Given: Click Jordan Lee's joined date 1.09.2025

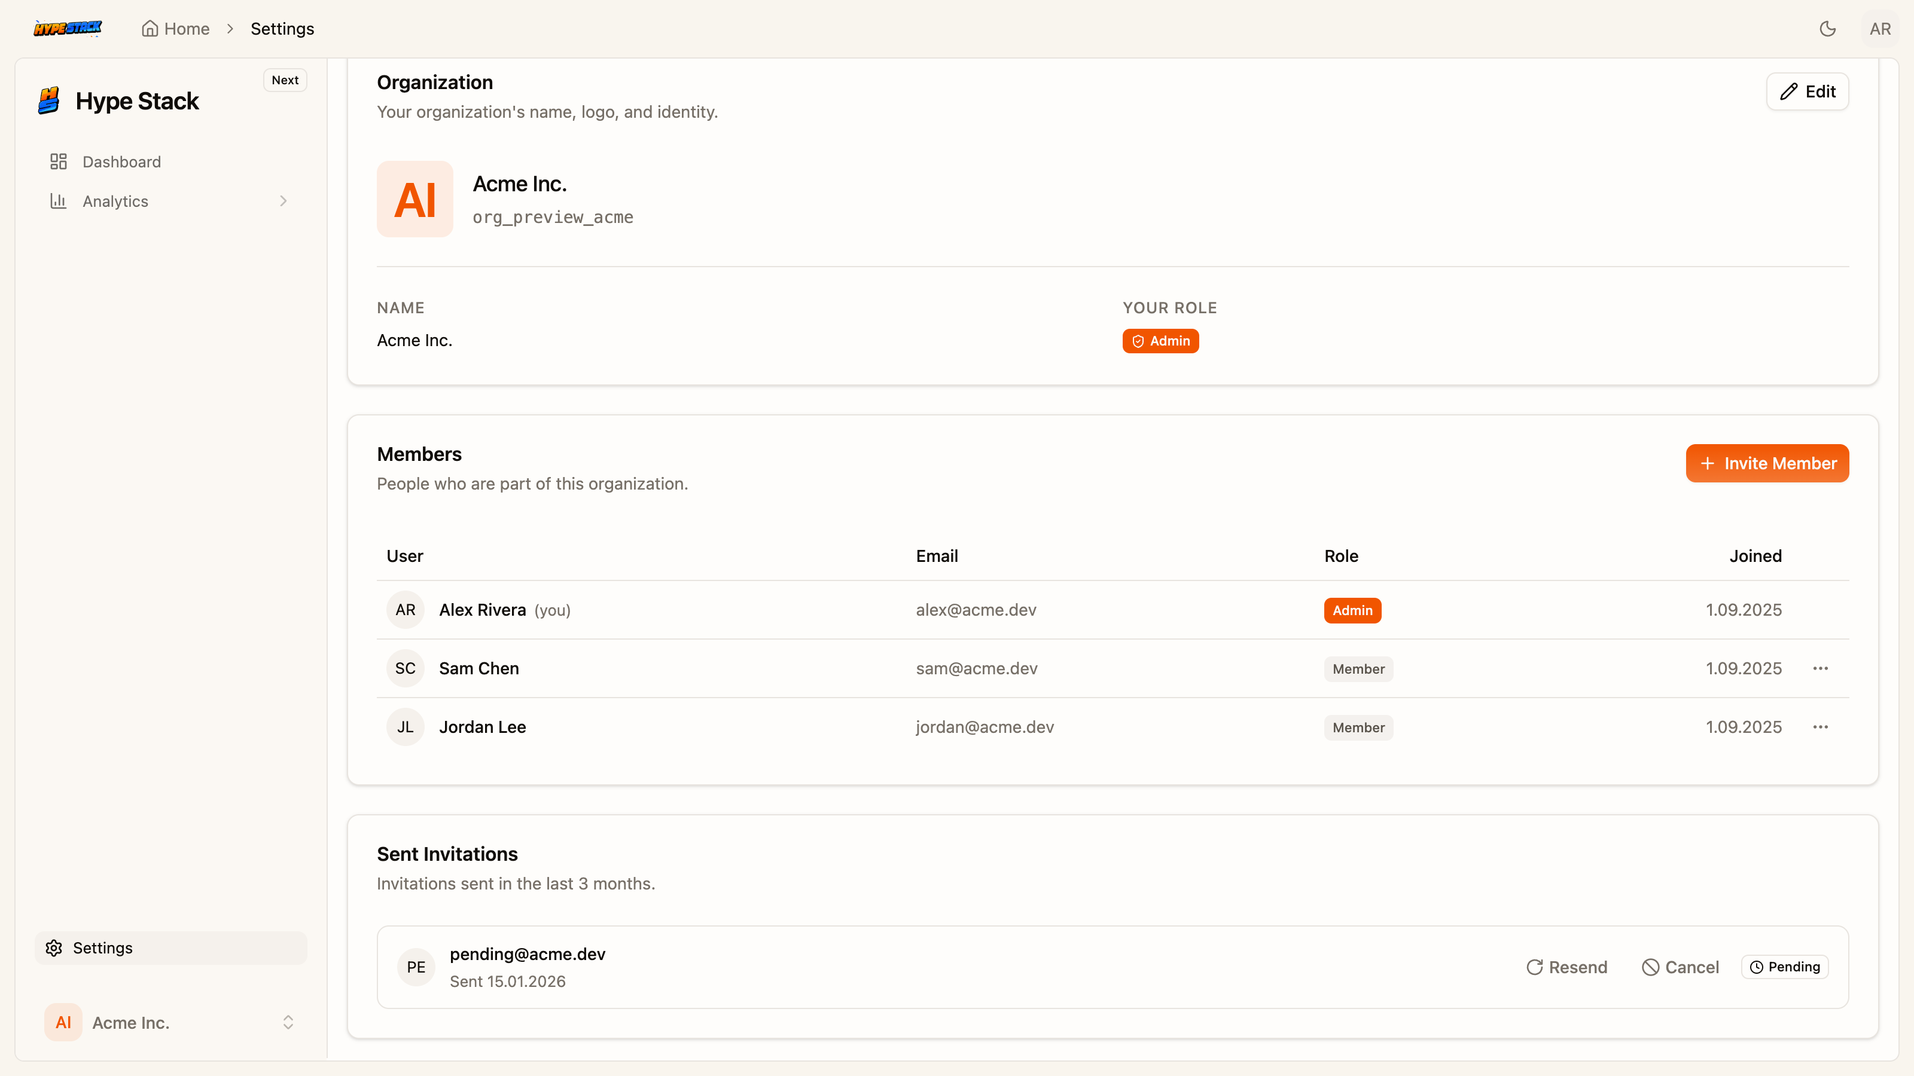Looking at the screenshot, I should 1743,726.
